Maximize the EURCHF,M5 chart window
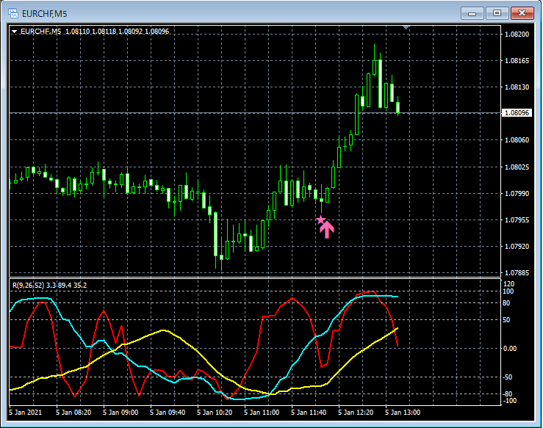The image size is (543, 428). click(x=497, y=12)
